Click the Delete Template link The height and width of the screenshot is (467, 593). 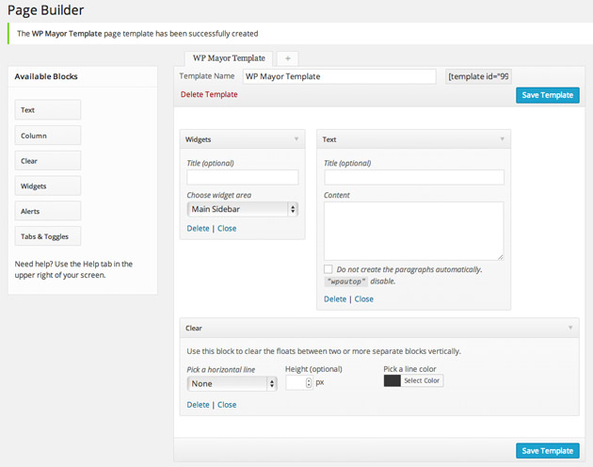[x=209, y=94]
